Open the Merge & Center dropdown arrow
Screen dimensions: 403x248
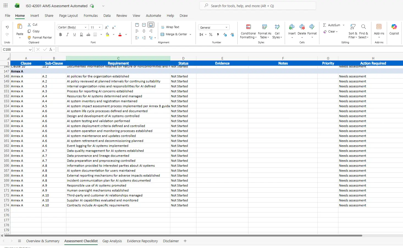[x=190, y=34]
